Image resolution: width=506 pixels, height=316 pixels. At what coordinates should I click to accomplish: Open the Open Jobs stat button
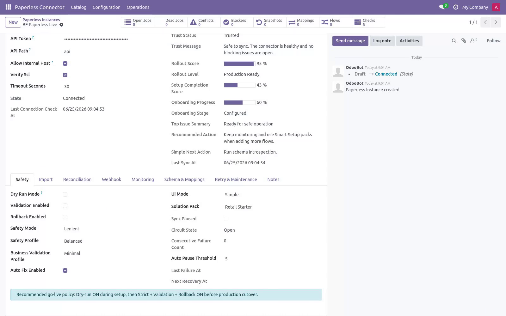coord(138,22)
